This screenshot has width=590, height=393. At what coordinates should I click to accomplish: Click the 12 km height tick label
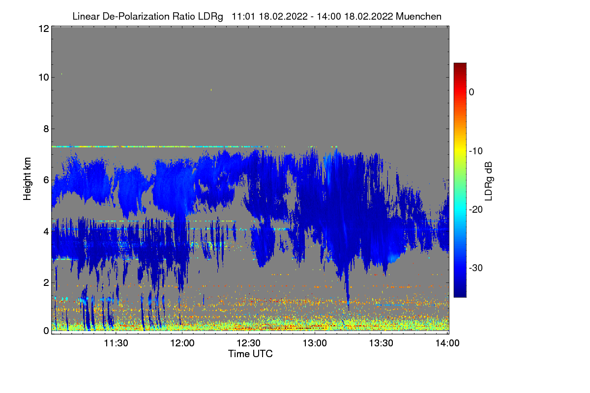click(x=43, y=28)
